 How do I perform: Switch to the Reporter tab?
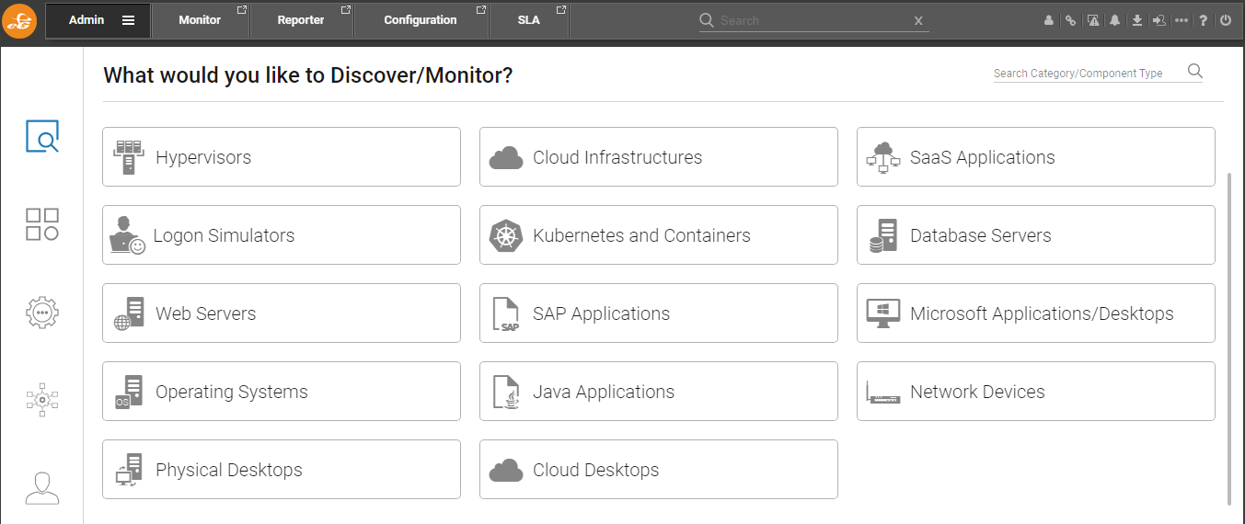(x=302, y=20)
